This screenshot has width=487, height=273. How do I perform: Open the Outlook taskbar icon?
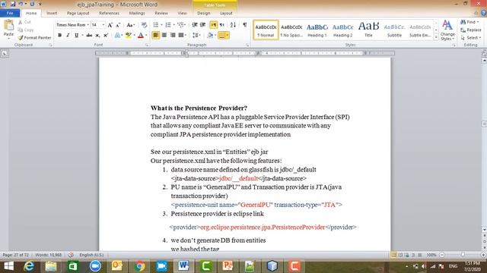(117, 266)
